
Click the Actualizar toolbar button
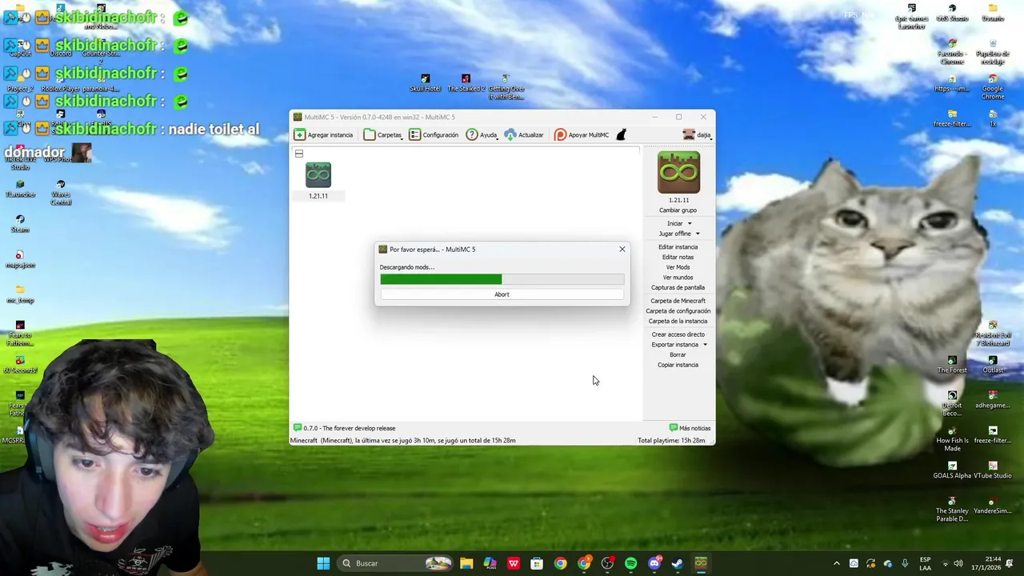524,135
